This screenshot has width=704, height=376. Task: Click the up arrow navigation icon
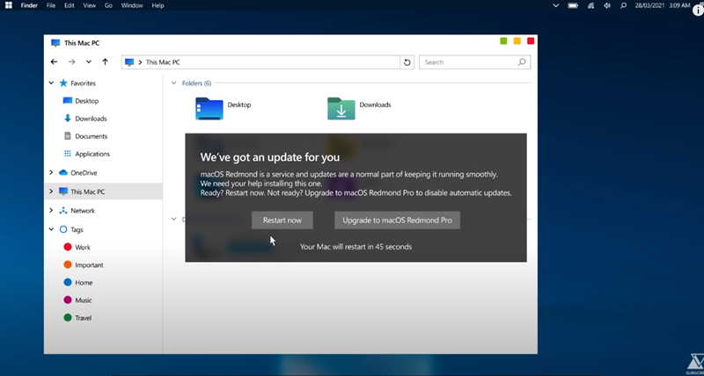(x=106, y=62)
